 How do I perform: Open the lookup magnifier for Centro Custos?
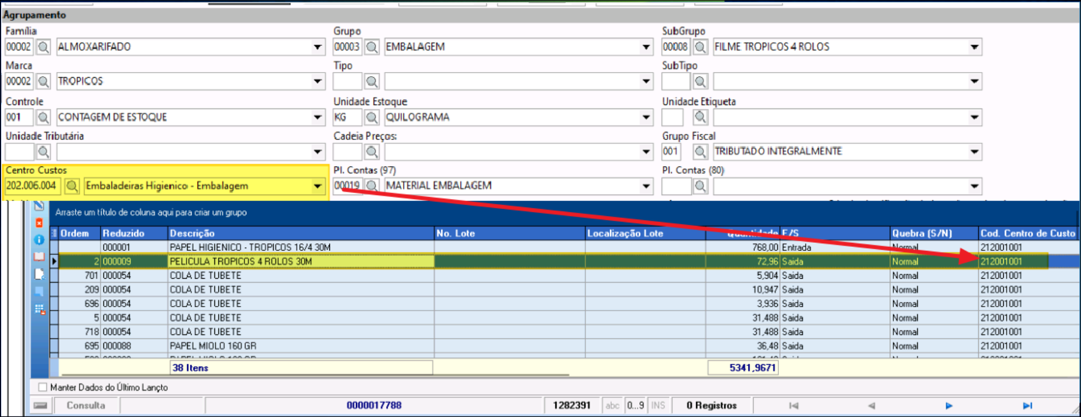tap(72, 186)
